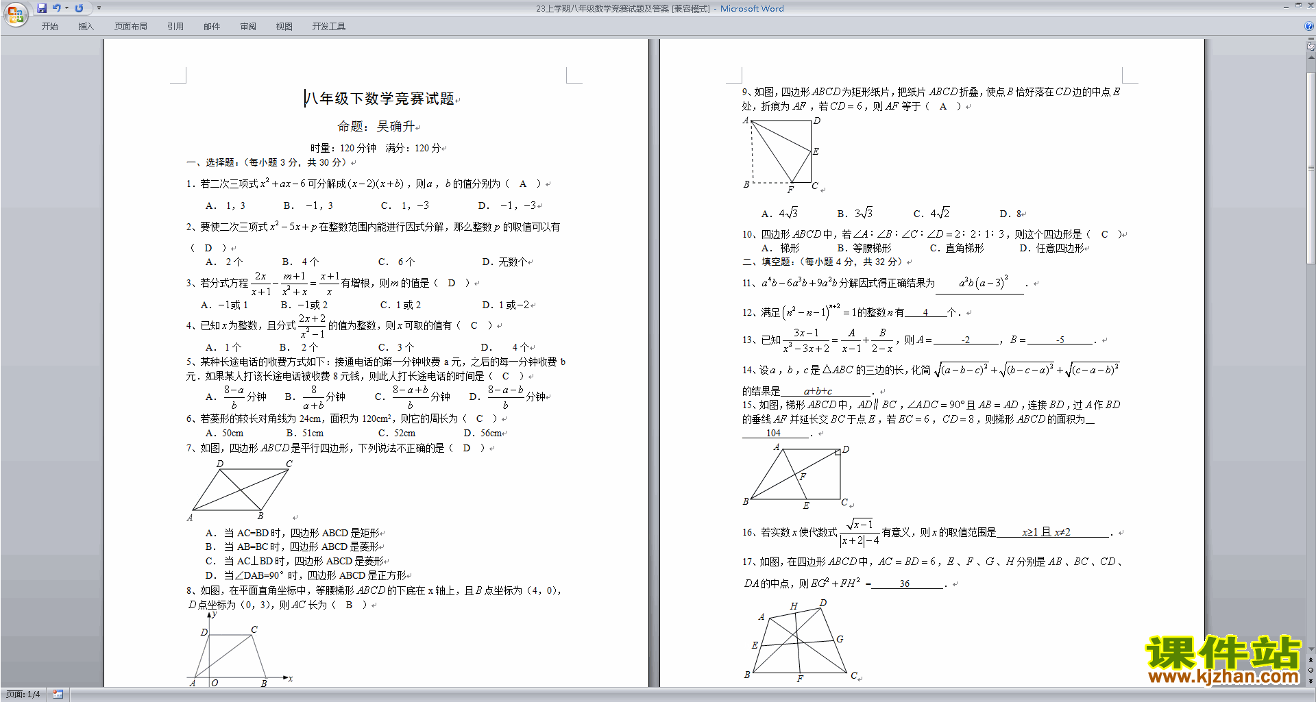Open Select Browse Object round button
The width and height of the screenshot is (1316, 702).
click(1311, 670)
